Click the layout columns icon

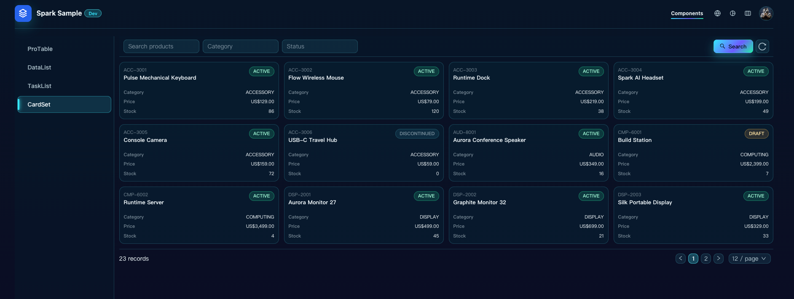(x=748, y=13)
